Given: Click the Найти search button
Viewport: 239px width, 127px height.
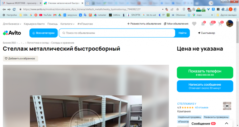Looking at the screenshot, I should (x=182, y=33).
